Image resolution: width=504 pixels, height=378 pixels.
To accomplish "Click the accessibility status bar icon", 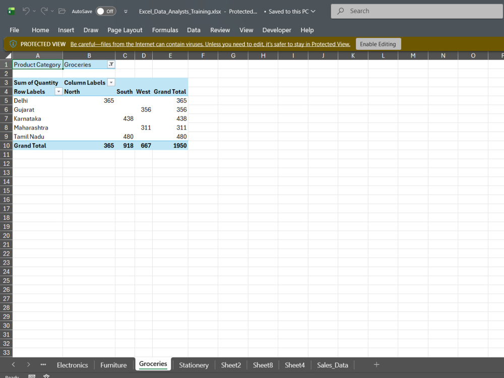I will click(x=46, y=376).
